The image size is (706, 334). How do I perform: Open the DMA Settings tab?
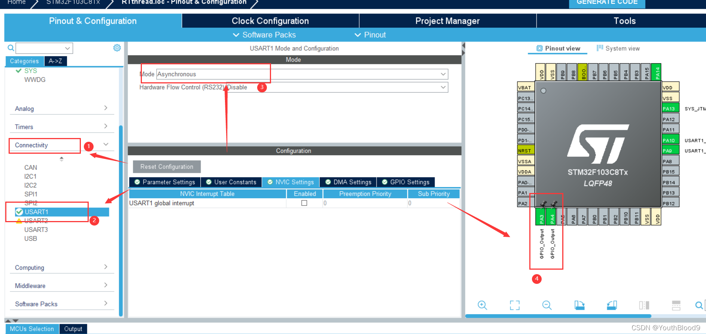pyautogui.click(x=348, y=182)
